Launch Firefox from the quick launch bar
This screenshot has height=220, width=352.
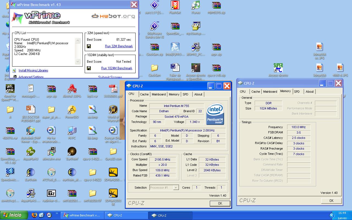34,215
